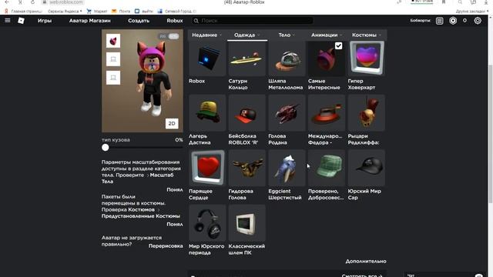The image size is (493, 277).
Task: Click the Поиск search field
Action: (x=252, y=21)
